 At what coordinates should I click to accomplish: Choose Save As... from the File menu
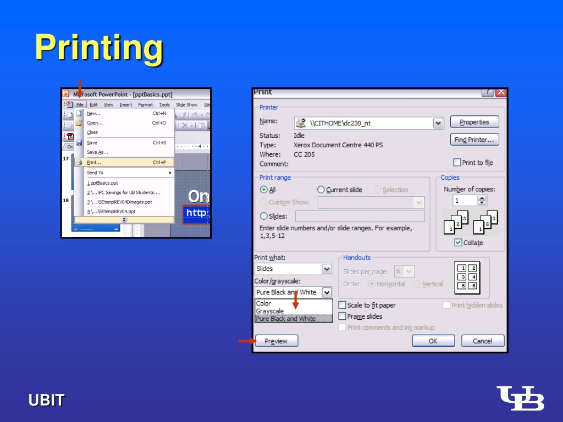coord(124,152)
